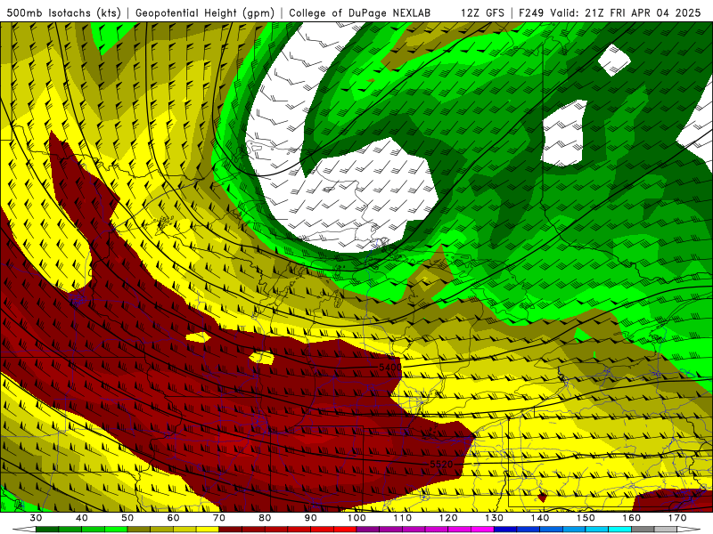Click the '120' color bar label
This screenshot has height=534, width=713.
pyautogui.click(x=448, y=518)
